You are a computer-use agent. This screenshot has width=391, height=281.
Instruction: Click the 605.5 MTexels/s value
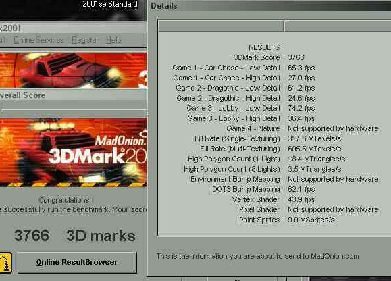click(315, 149)
